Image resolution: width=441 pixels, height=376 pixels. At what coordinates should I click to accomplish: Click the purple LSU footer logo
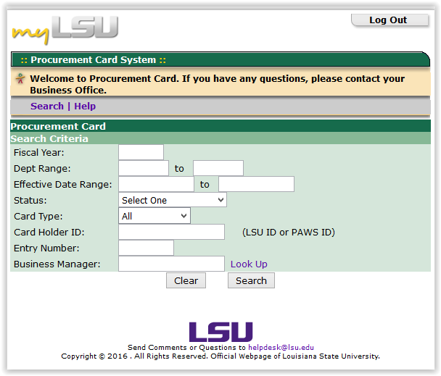point(220,332)
